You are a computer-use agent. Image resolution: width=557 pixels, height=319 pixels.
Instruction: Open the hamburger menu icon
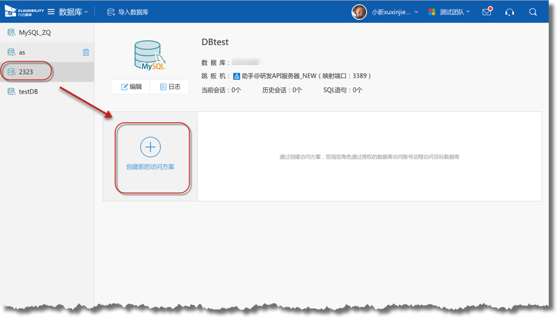[x=51, y=12]
